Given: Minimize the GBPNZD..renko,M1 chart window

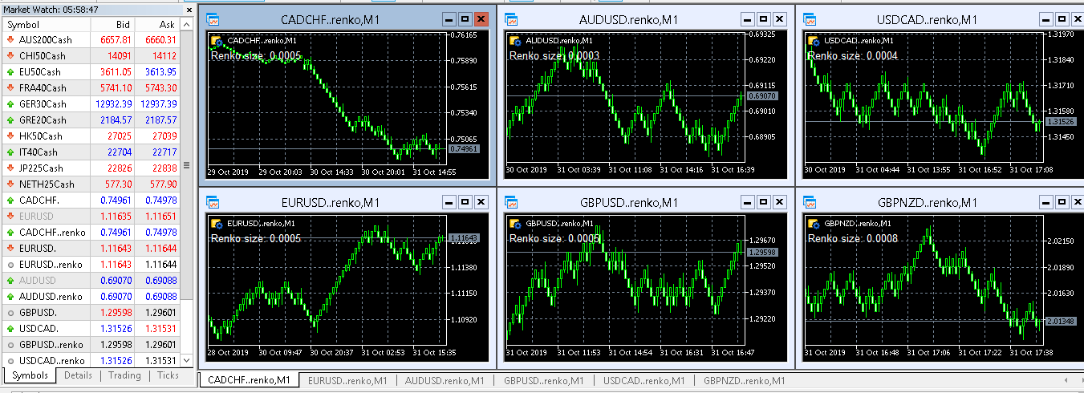Looking at the screenshot, I should [1046, 202].
